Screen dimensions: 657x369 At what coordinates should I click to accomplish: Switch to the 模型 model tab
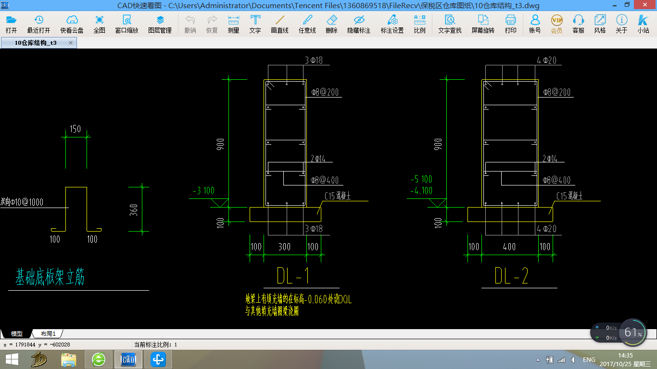[x=17, y=333]
